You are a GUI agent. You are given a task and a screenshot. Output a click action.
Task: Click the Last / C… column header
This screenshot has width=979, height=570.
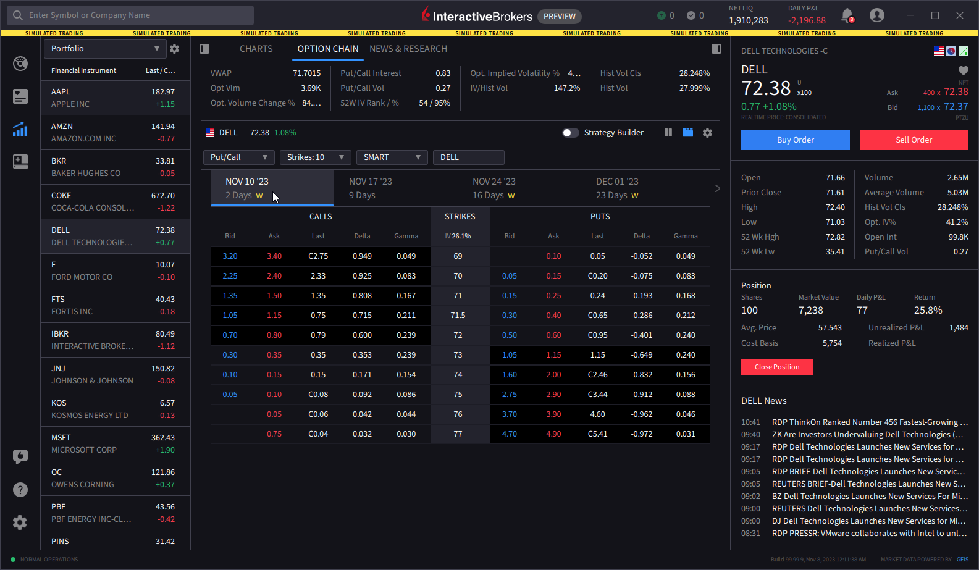[x=160, y=71]
